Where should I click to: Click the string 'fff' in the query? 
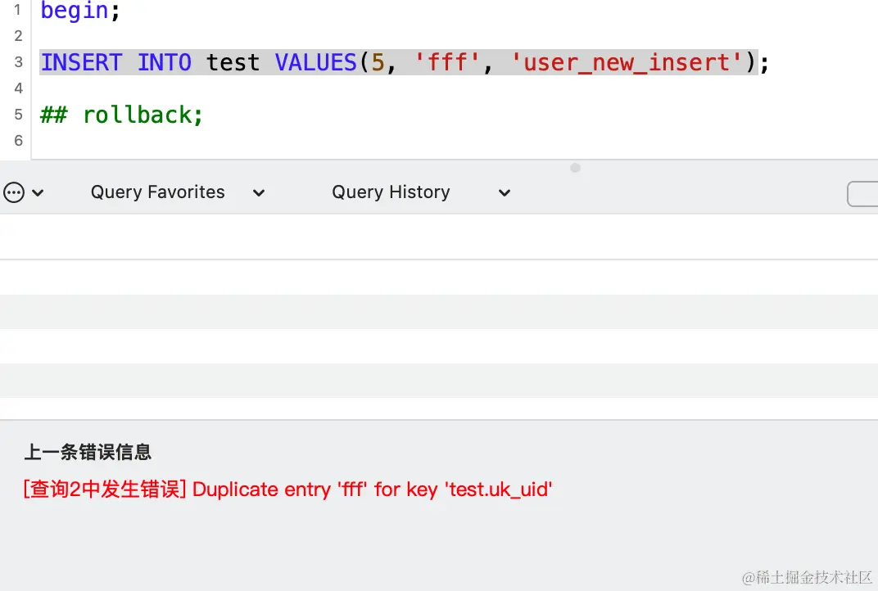447,62
